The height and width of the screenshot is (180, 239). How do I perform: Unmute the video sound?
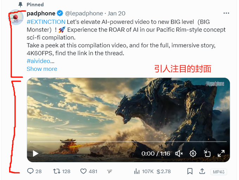click(x=179, y=154)
